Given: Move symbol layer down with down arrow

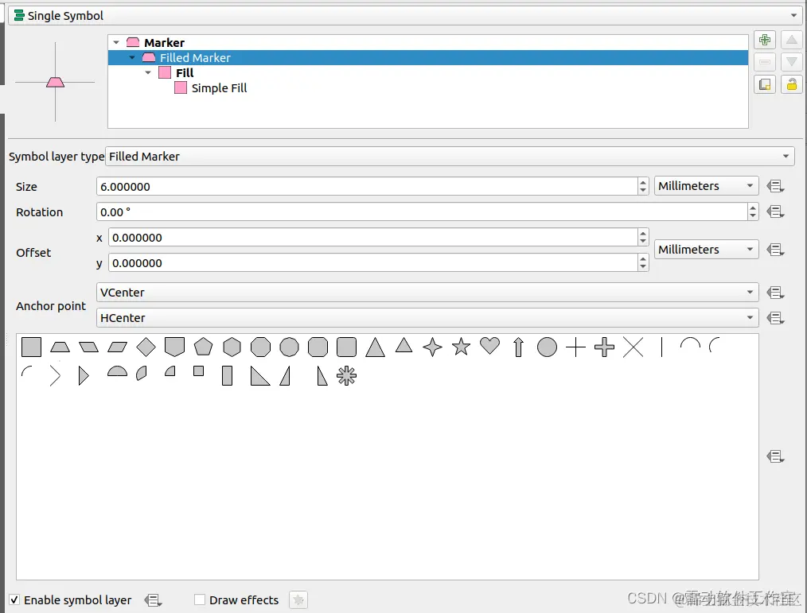Looking at the screenshot, I should pyautogui.click(x=792, y=62).
